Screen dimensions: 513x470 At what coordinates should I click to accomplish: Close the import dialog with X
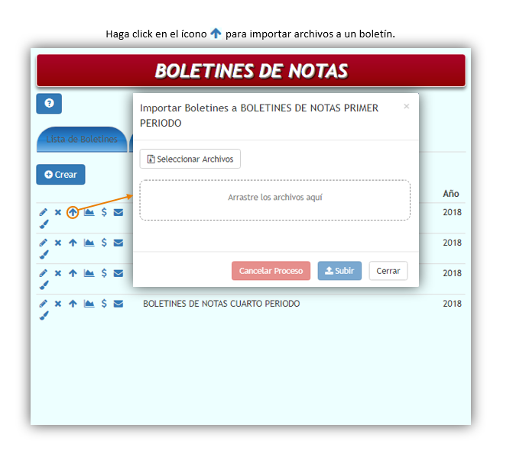[x=406, y=106]
